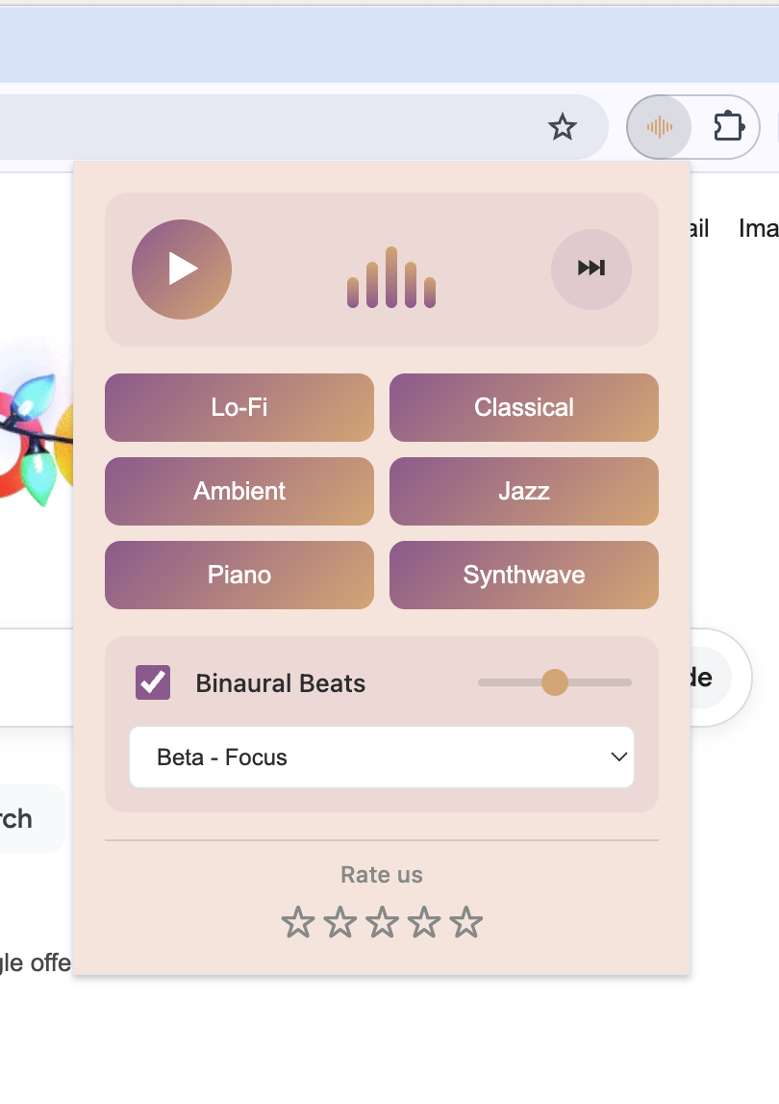
Task: Disable Binaural Beats
Action: (152, 682)
